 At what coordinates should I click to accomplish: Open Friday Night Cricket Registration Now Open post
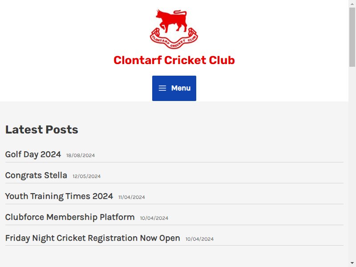(93, 238)
